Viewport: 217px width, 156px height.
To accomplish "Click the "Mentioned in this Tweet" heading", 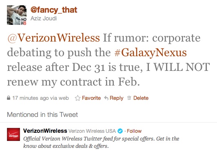I will 42,115.
